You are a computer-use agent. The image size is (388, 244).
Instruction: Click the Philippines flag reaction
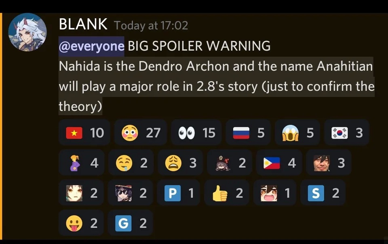point(279,163)
